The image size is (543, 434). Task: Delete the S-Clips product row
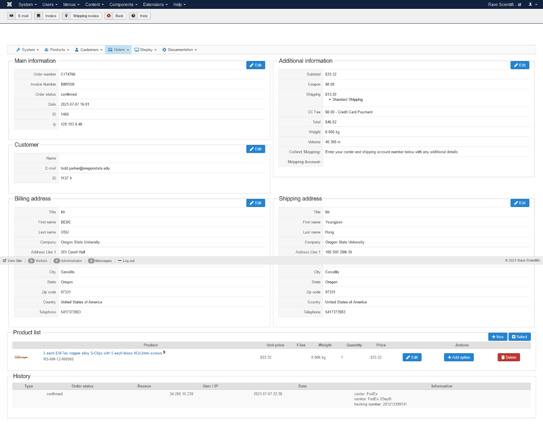click(x=508, y=357)
